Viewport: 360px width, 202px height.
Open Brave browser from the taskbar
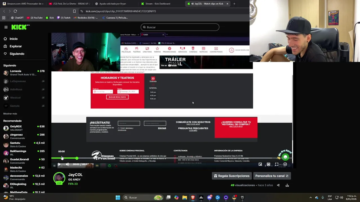(x=193, y=198)
